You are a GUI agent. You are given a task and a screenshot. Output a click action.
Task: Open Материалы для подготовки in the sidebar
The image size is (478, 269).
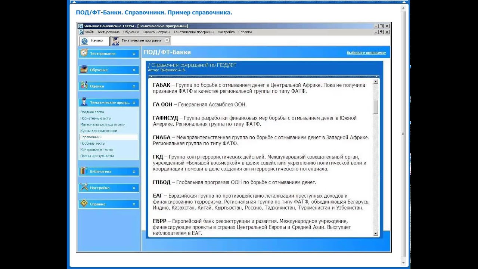(103, 124)
